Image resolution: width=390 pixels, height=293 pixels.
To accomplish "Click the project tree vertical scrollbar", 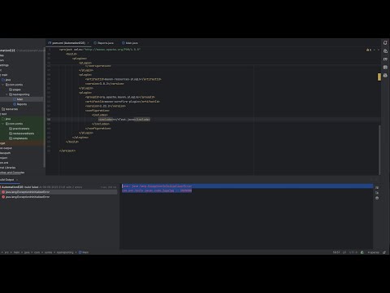I will click(x=44, y=108).
